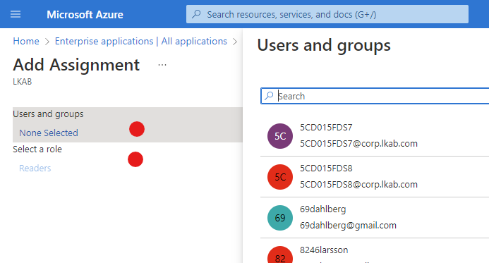Choose 69dahlberg name in list
489x263 pixels.
click(323, 209)
